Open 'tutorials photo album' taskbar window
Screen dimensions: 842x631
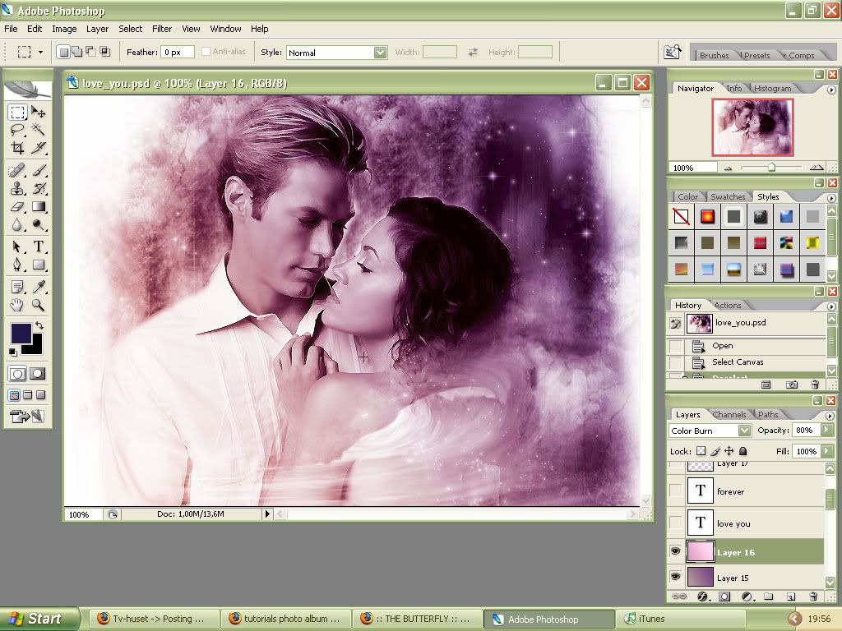click(x=285, y=619)
